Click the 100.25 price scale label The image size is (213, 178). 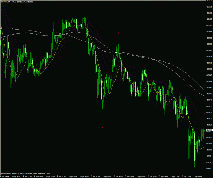click(x=209, y=119)
